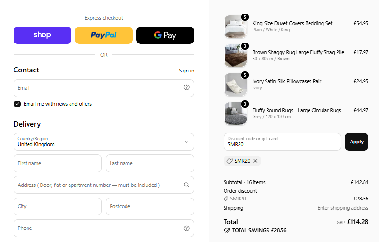Open the Sign in link

tap(186, 71)
